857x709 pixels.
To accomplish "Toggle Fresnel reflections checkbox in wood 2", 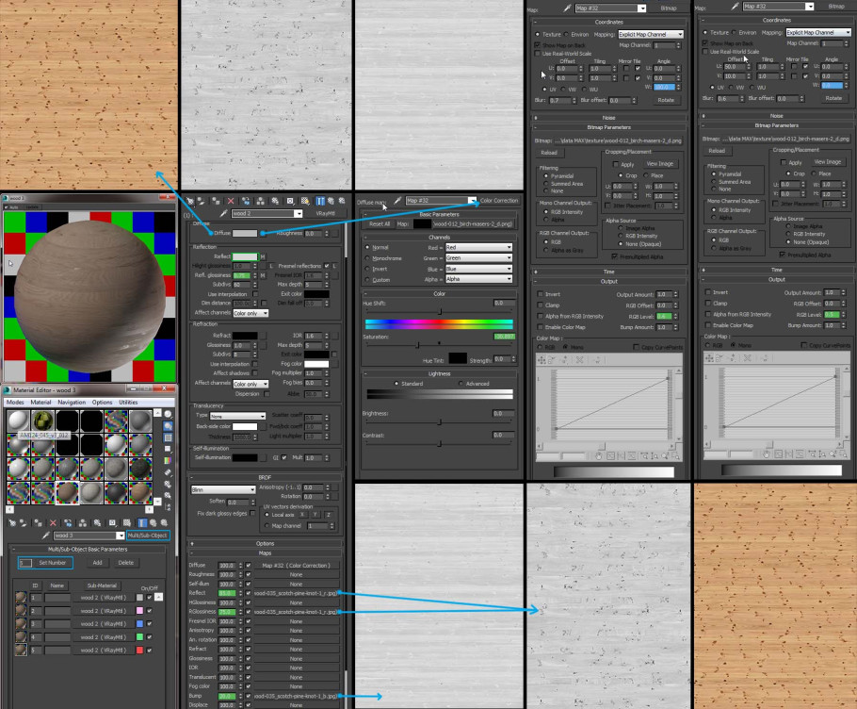I will point(327,266).
